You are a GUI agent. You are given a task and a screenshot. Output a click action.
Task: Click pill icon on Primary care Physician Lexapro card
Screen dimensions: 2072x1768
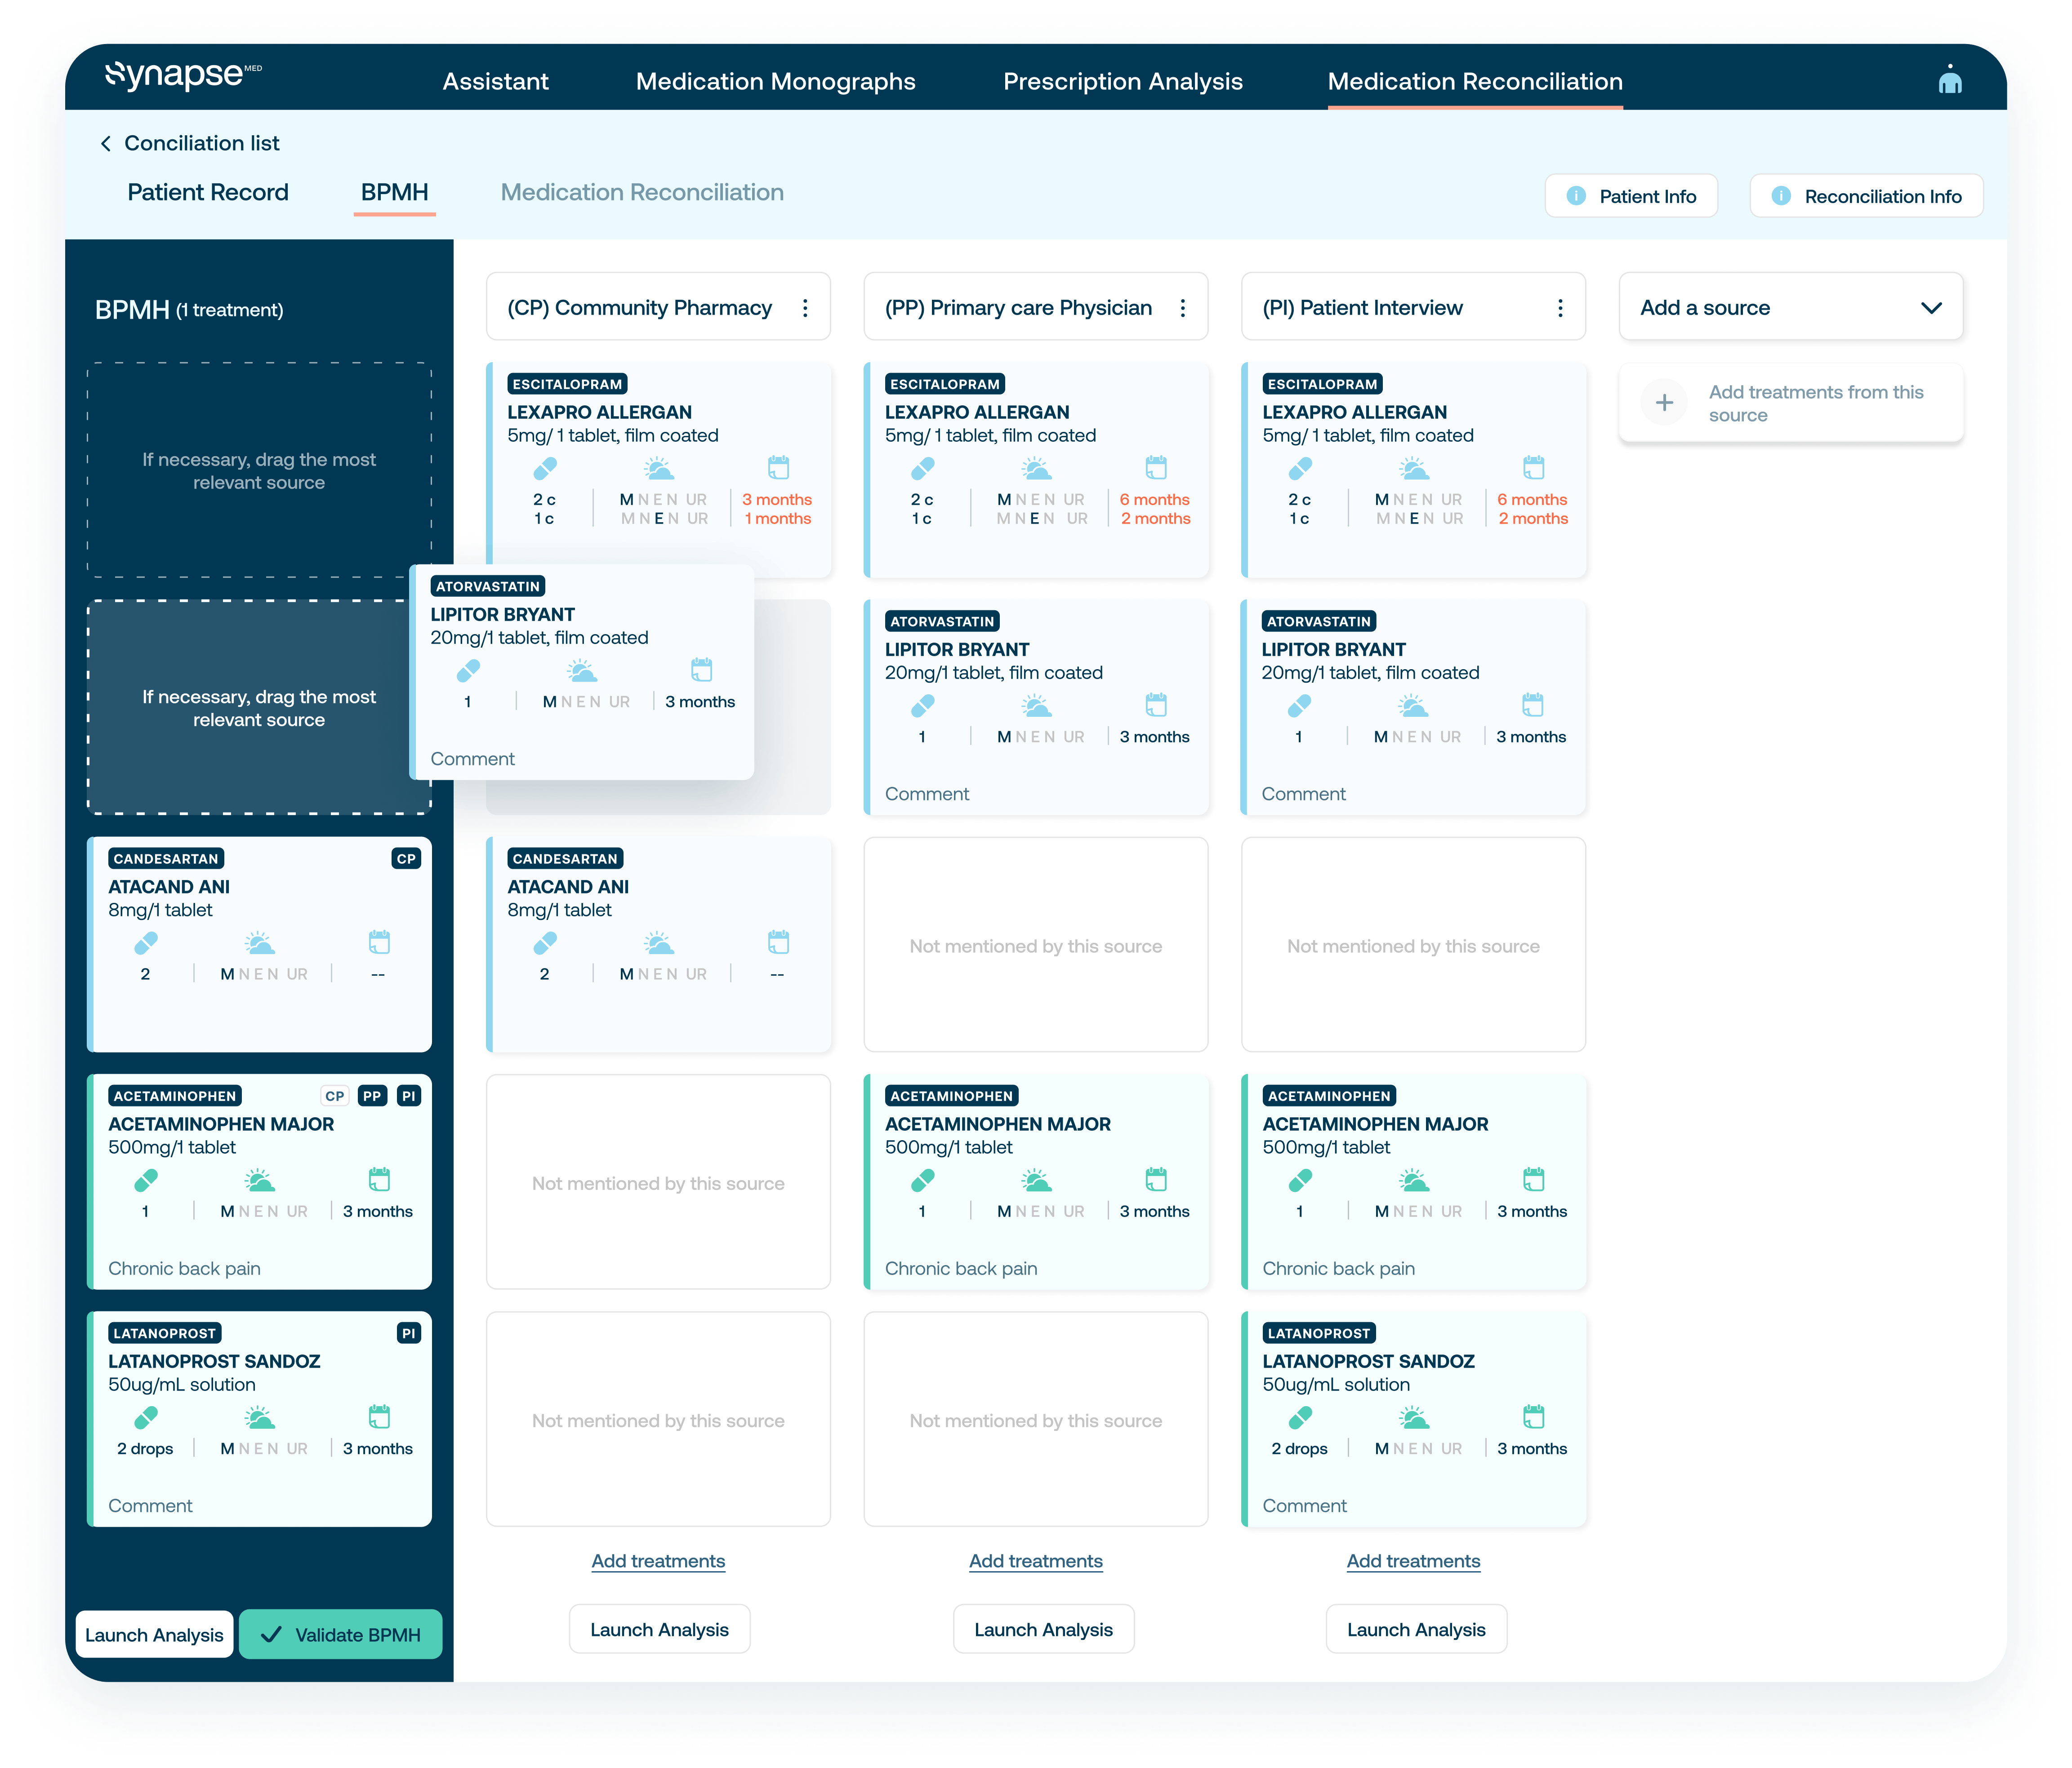(x=922, y=468)
